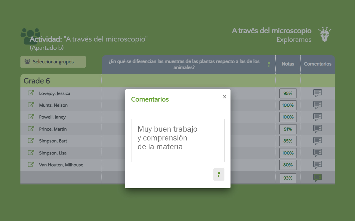Click the Comentarios column header
The image size is (355, 221).
317,64
